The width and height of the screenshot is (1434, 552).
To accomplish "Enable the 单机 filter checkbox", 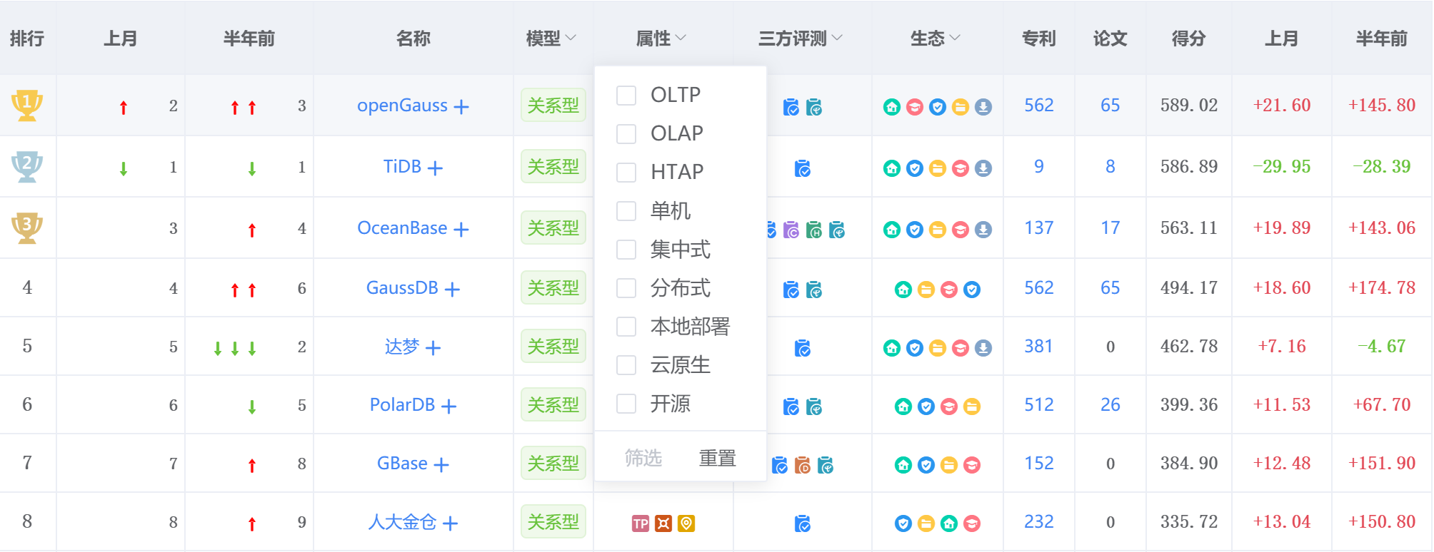I will [626, 210].
